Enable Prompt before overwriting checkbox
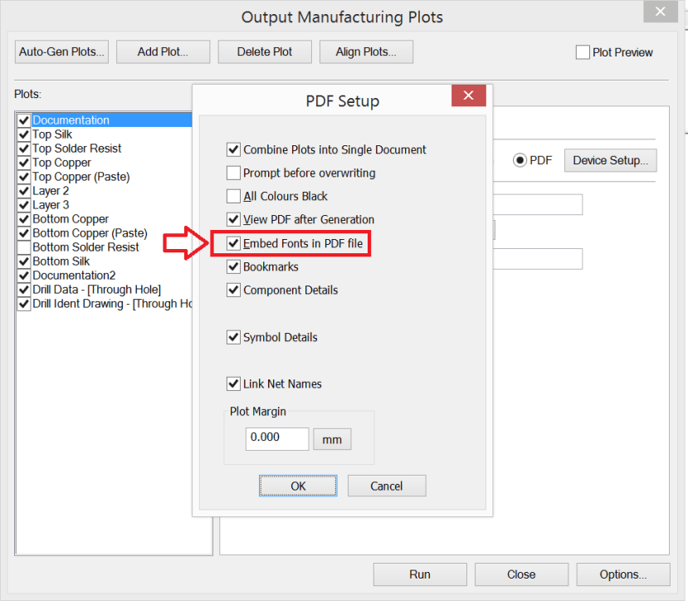The width and height of the screenshot is (688, 601). point(233,173)
